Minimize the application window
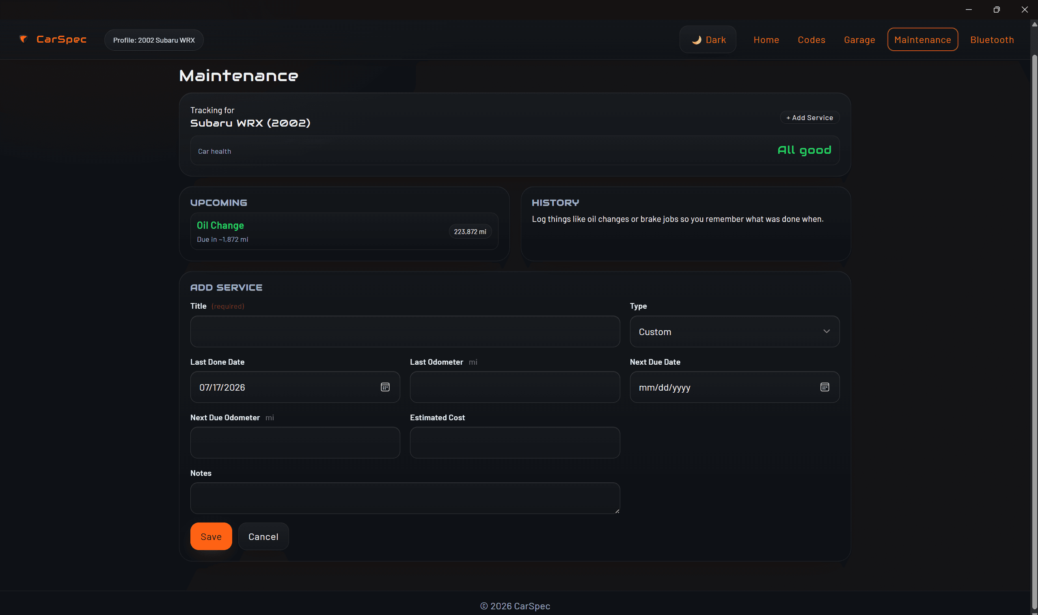This screenshot has height=615, width=1038. point(968,9)
